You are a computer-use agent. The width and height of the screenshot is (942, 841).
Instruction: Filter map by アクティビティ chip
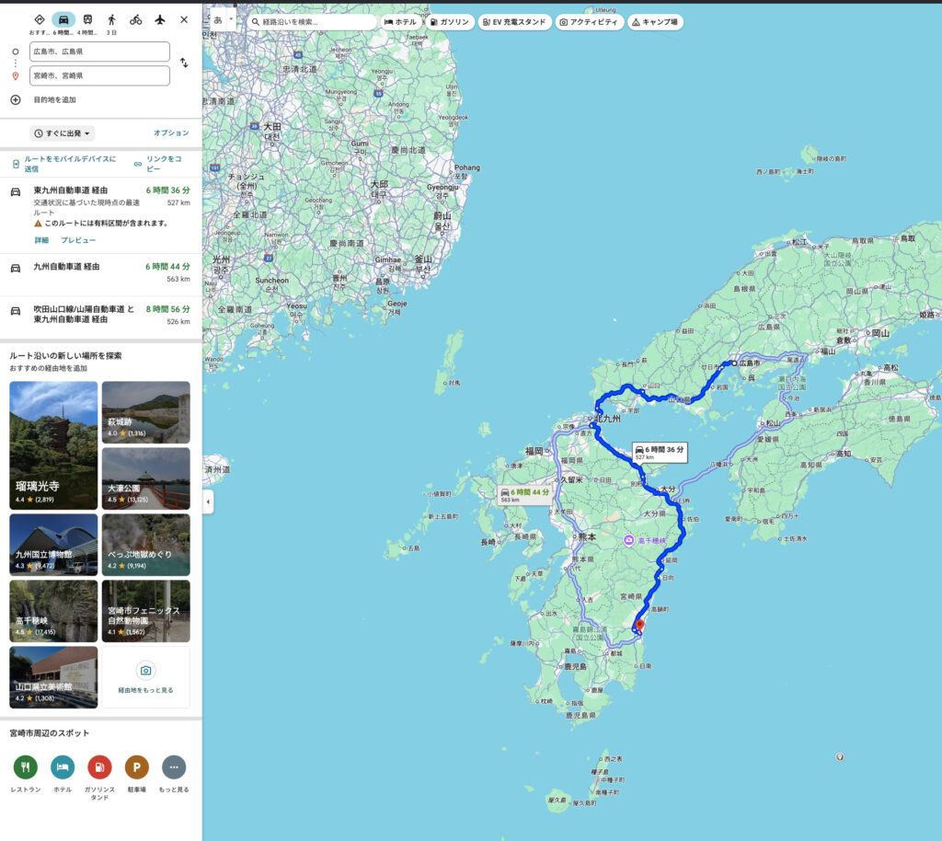click(590, 22)
